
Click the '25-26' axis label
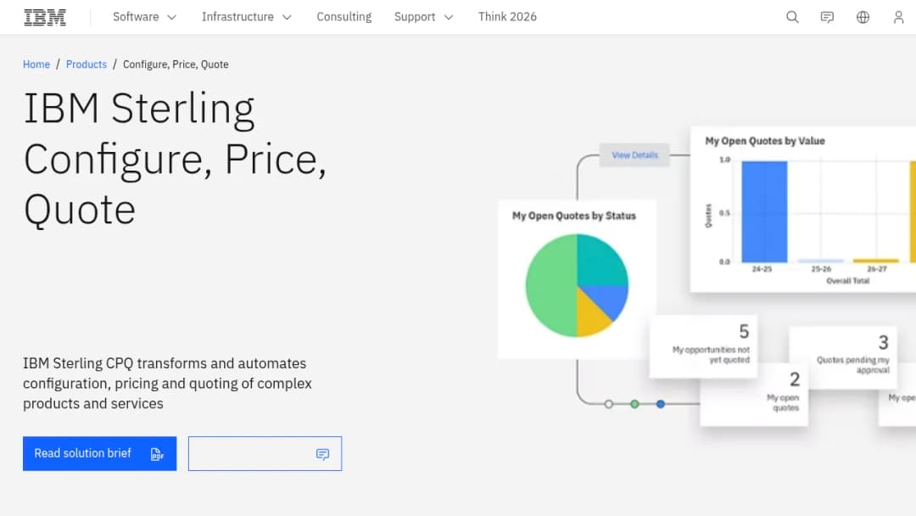(821, 269)
